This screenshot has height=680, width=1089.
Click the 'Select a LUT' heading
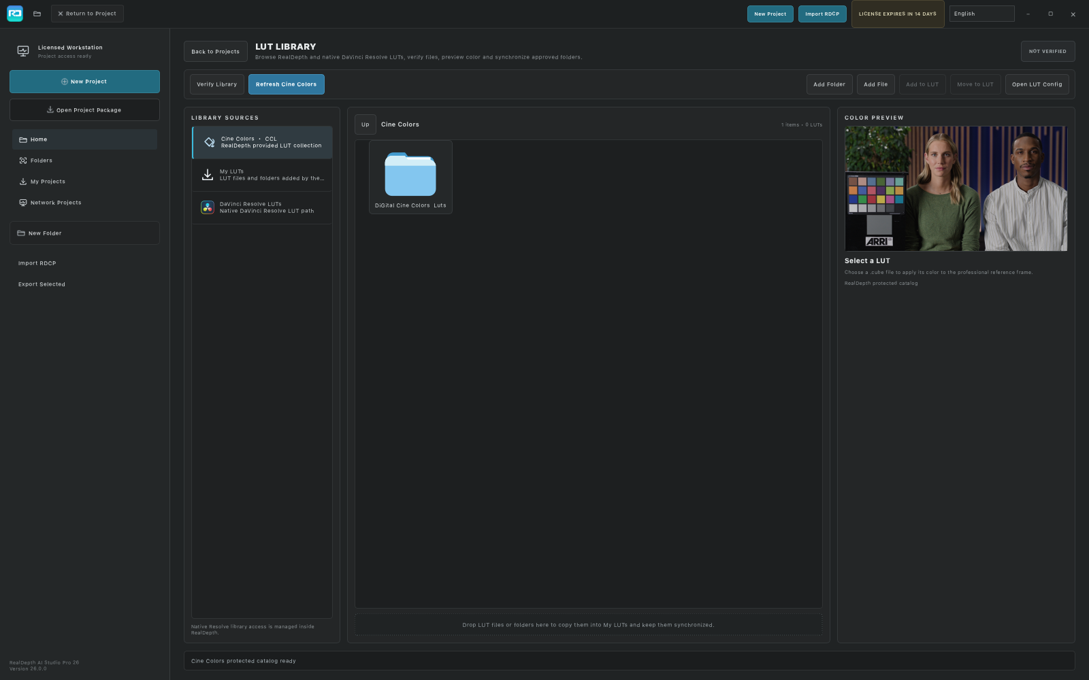[867, 261]
